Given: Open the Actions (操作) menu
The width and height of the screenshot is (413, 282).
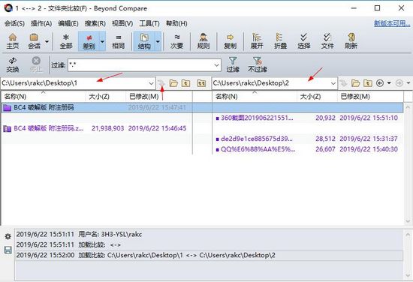Looking at the screenshot, I should pos(41,23).
